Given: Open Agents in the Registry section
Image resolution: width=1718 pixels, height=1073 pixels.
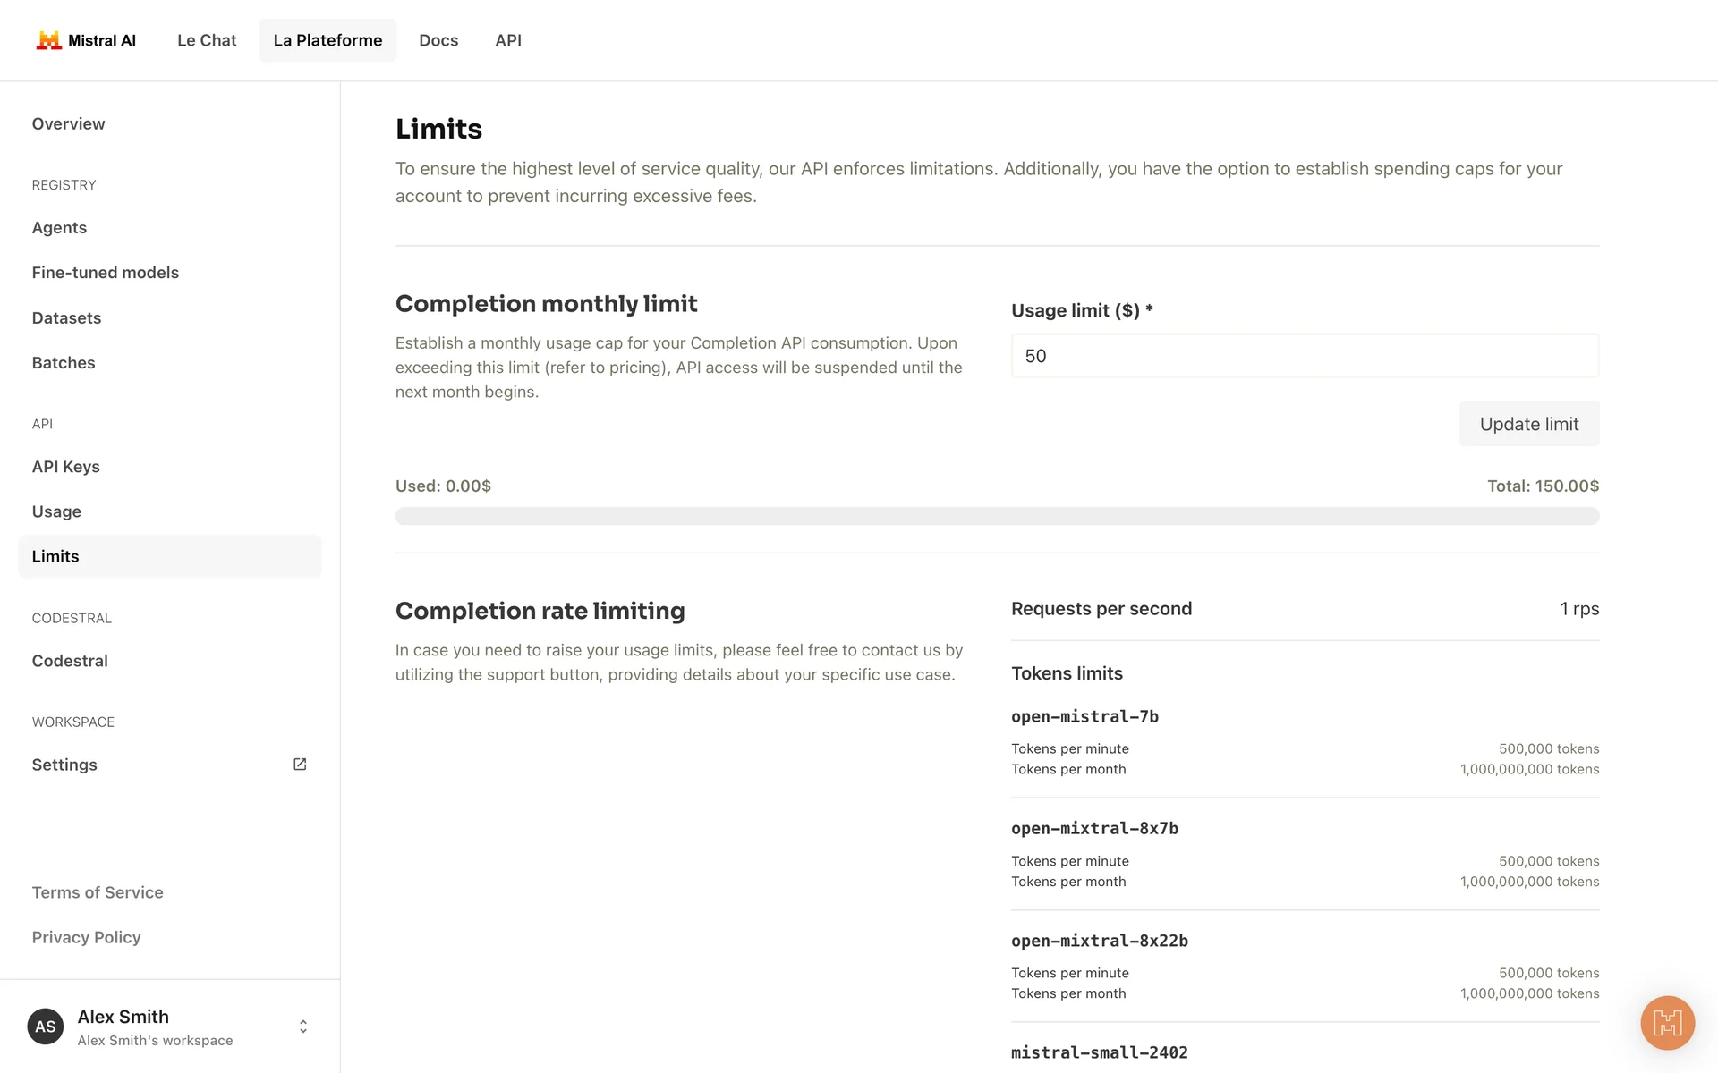Looking at the screenshot, I should point(59,227).
